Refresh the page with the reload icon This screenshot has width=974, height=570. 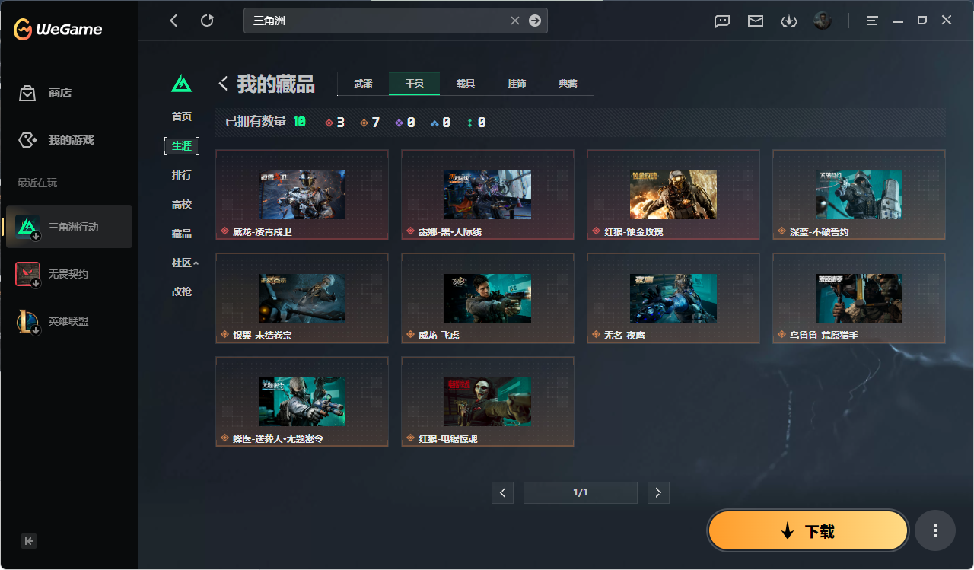pos(207,21)
